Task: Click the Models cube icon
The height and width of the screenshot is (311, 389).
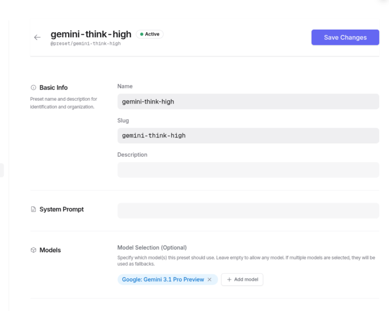Action: [x=33, y=251]
